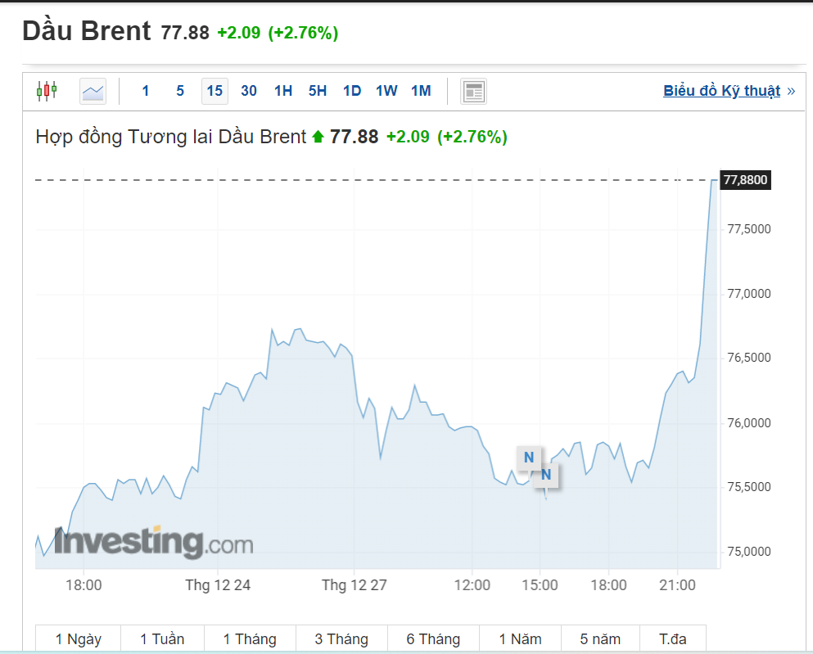
Task: Select the 15 minute interval
Action: pos(215,91)
